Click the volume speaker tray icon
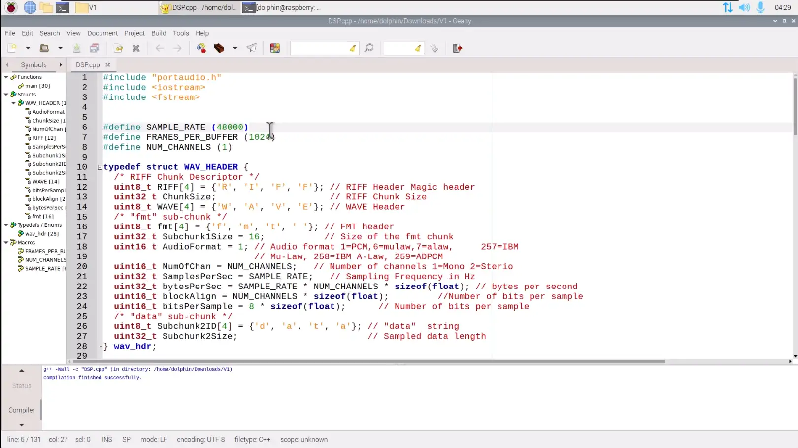798x448 pixels. tap(744, 7)
